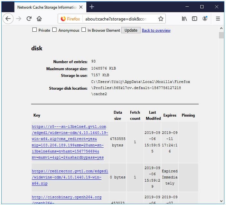
Task: Click the disk heading
Action: (37, 48)
